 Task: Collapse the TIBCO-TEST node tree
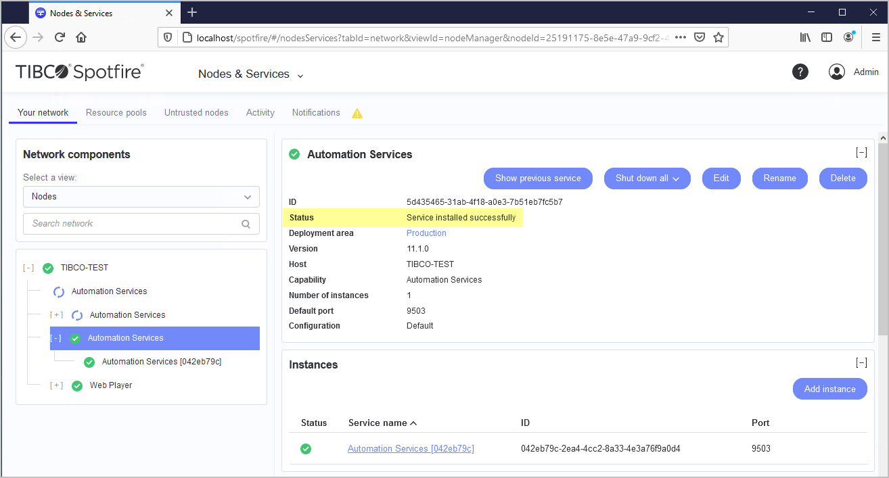pyautogui.click(x=28, y=268)
